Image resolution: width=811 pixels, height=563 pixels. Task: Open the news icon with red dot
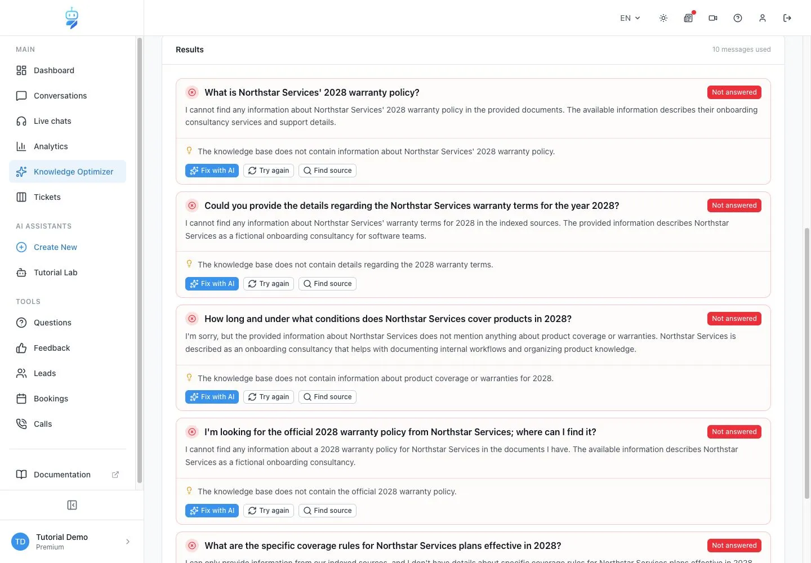coord(688,18)
